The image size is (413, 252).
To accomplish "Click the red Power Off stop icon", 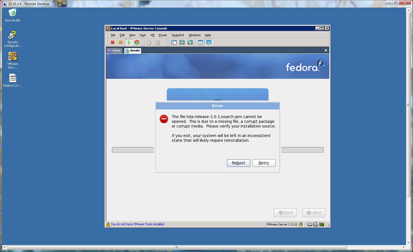I will (x=113, y=42).
